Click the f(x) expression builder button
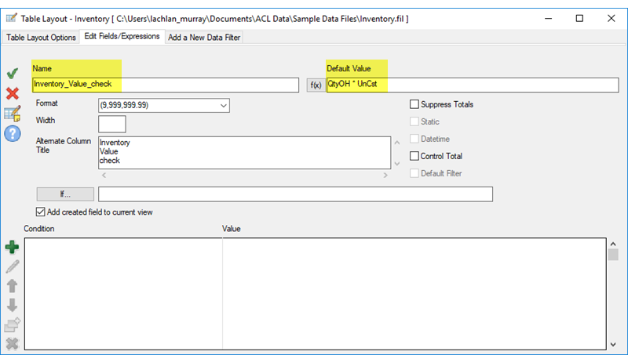Image resolution: width=628 pixels, height=355 pixels. pos(315,85)
